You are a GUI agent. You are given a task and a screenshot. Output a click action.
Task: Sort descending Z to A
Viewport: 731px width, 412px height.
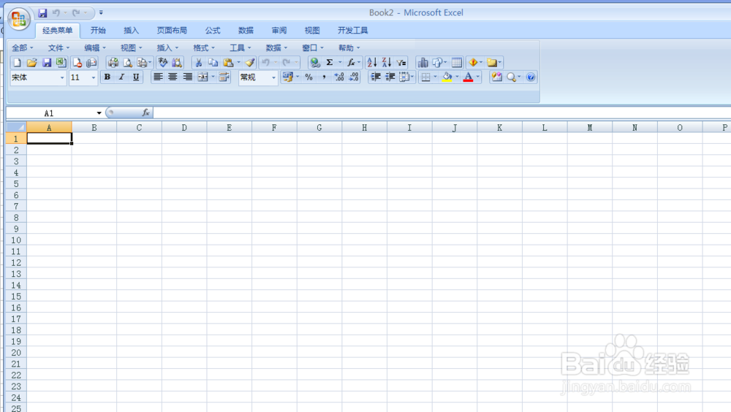[x=387, y=62]
